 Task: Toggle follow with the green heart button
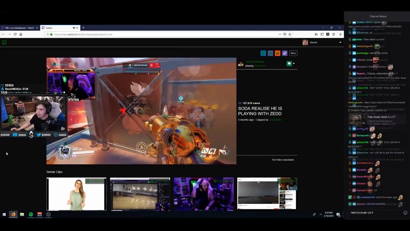click(289, 64)
